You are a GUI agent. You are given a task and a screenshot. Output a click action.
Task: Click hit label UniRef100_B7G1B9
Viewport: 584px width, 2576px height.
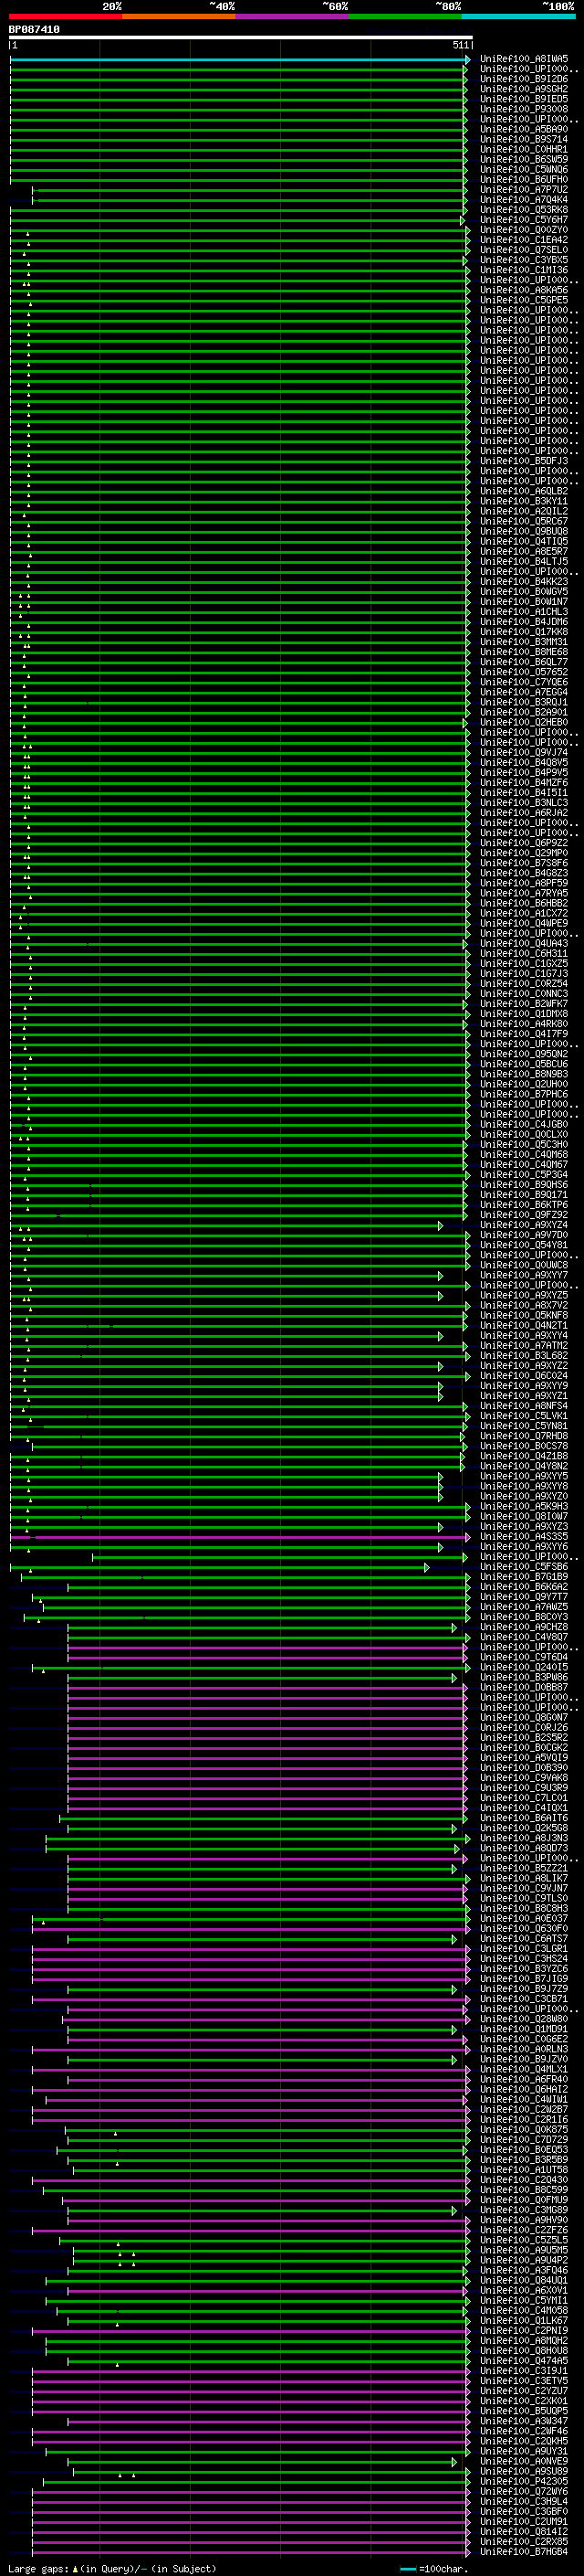pyautogui.click(x=524, y=1577)
